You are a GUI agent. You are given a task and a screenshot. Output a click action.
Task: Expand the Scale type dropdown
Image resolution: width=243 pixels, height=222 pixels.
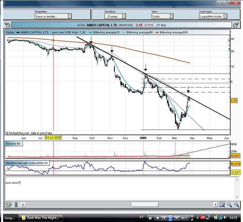click(213, 16)
